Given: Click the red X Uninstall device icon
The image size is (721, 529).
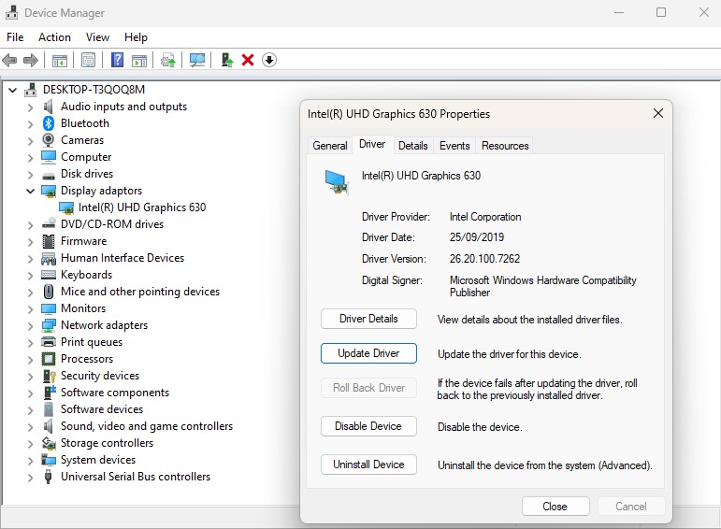Looking at the screenshot, I should [x=248, y=60].
